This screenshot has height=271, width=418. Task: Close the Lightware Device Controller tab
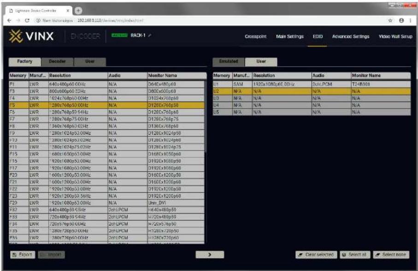[x=68, y=11]
